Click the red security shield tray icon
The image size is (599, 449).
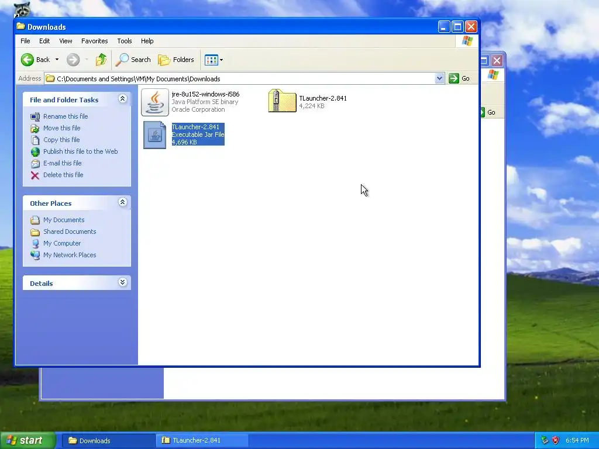(x=556, y=440)
